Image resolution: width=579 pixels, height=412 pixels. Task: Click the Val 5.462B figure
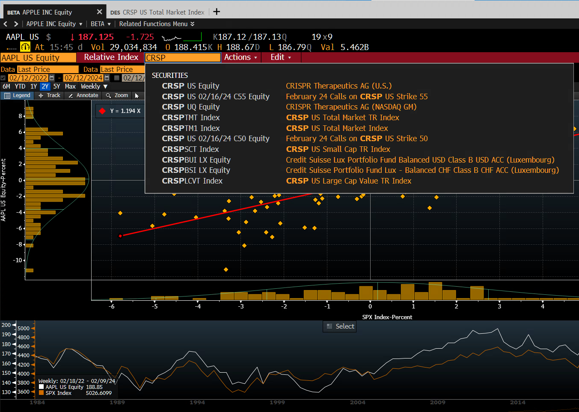344,47
